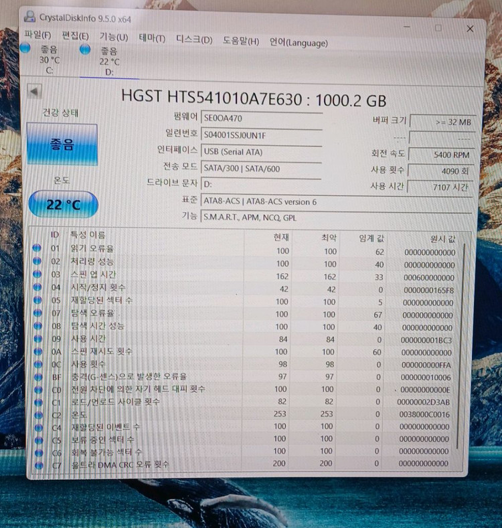
Task: Click status icon for attribute C6 회복 불가능 섹터 수
Action: coord(39,453)
